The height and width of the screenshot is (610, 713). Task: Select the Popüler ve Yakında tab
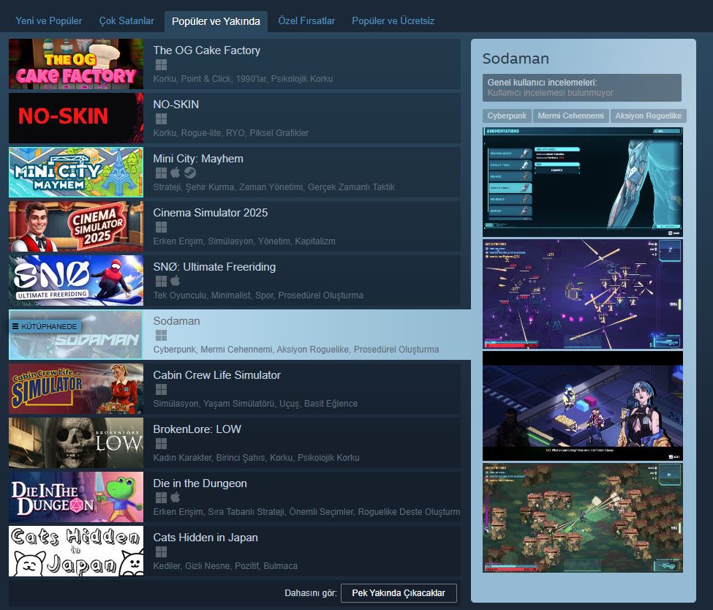(216, 21)
